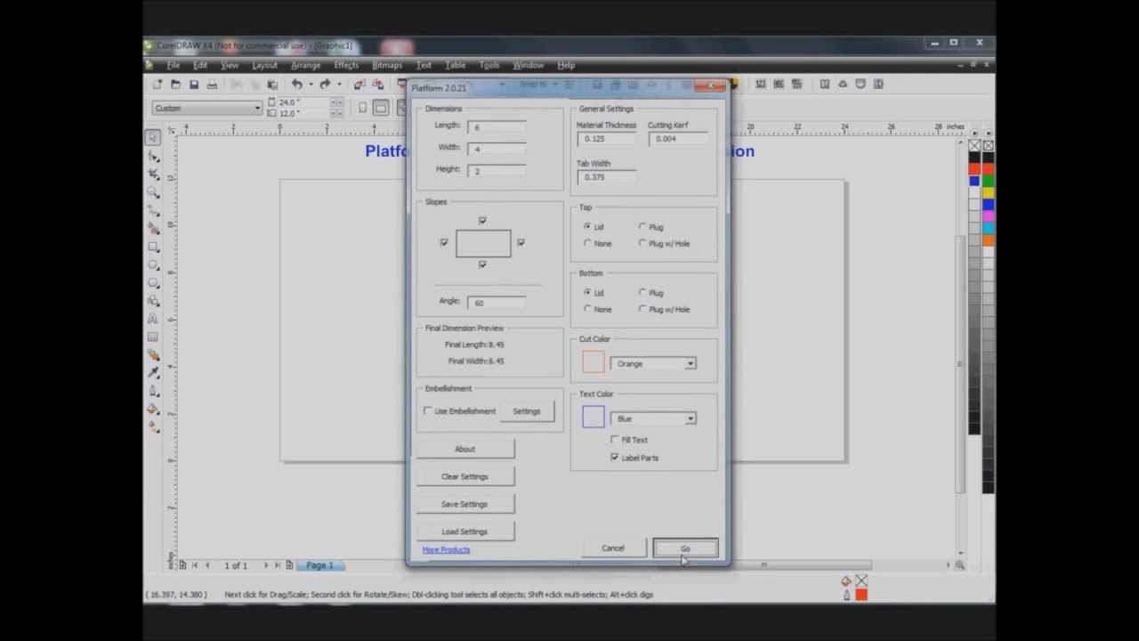Switch to the Page 1 tab
Viewport: 1139px width, 641px height.
[319, 565]
